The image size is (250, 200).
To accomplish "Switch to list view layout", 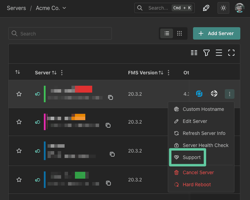I will click(167, 33).
